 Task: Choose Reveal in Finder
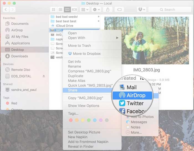coord(81,147)
